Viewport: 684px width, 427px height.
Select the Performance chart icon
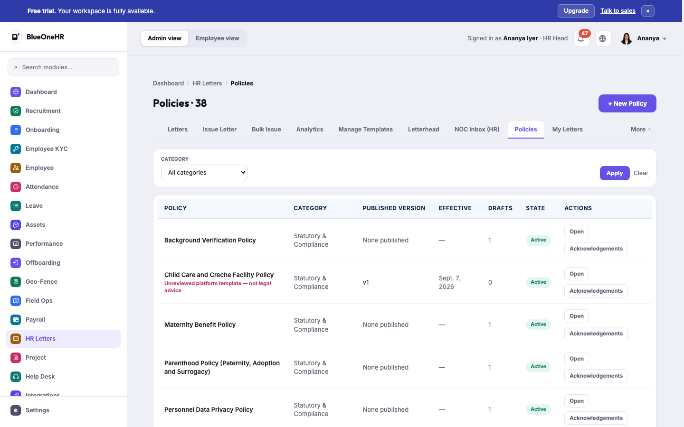tap(16, 244)
